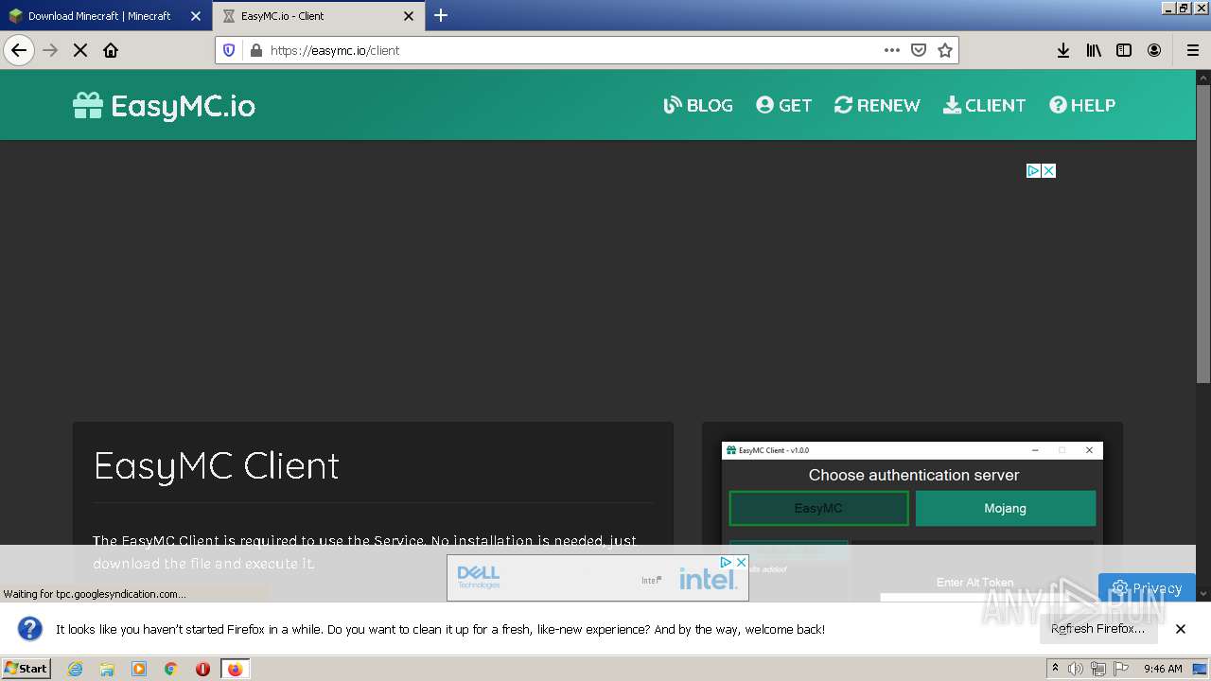Open the BLOG navigation link

point(698,105)
